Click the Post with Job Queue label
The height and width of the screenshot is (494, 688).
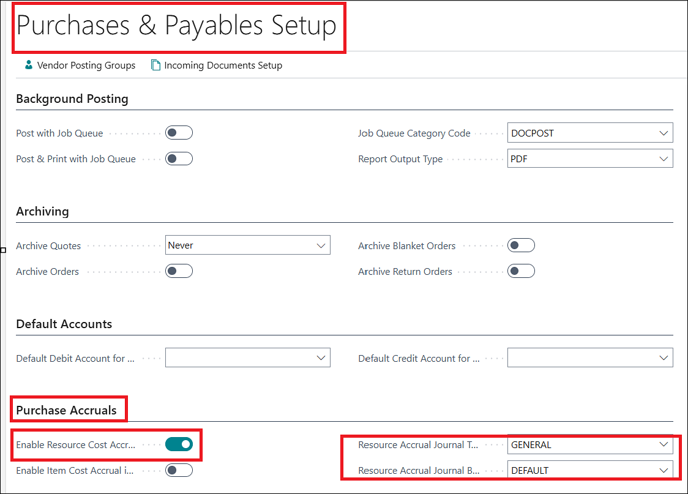pyautogui.click(x=59, y=133)
